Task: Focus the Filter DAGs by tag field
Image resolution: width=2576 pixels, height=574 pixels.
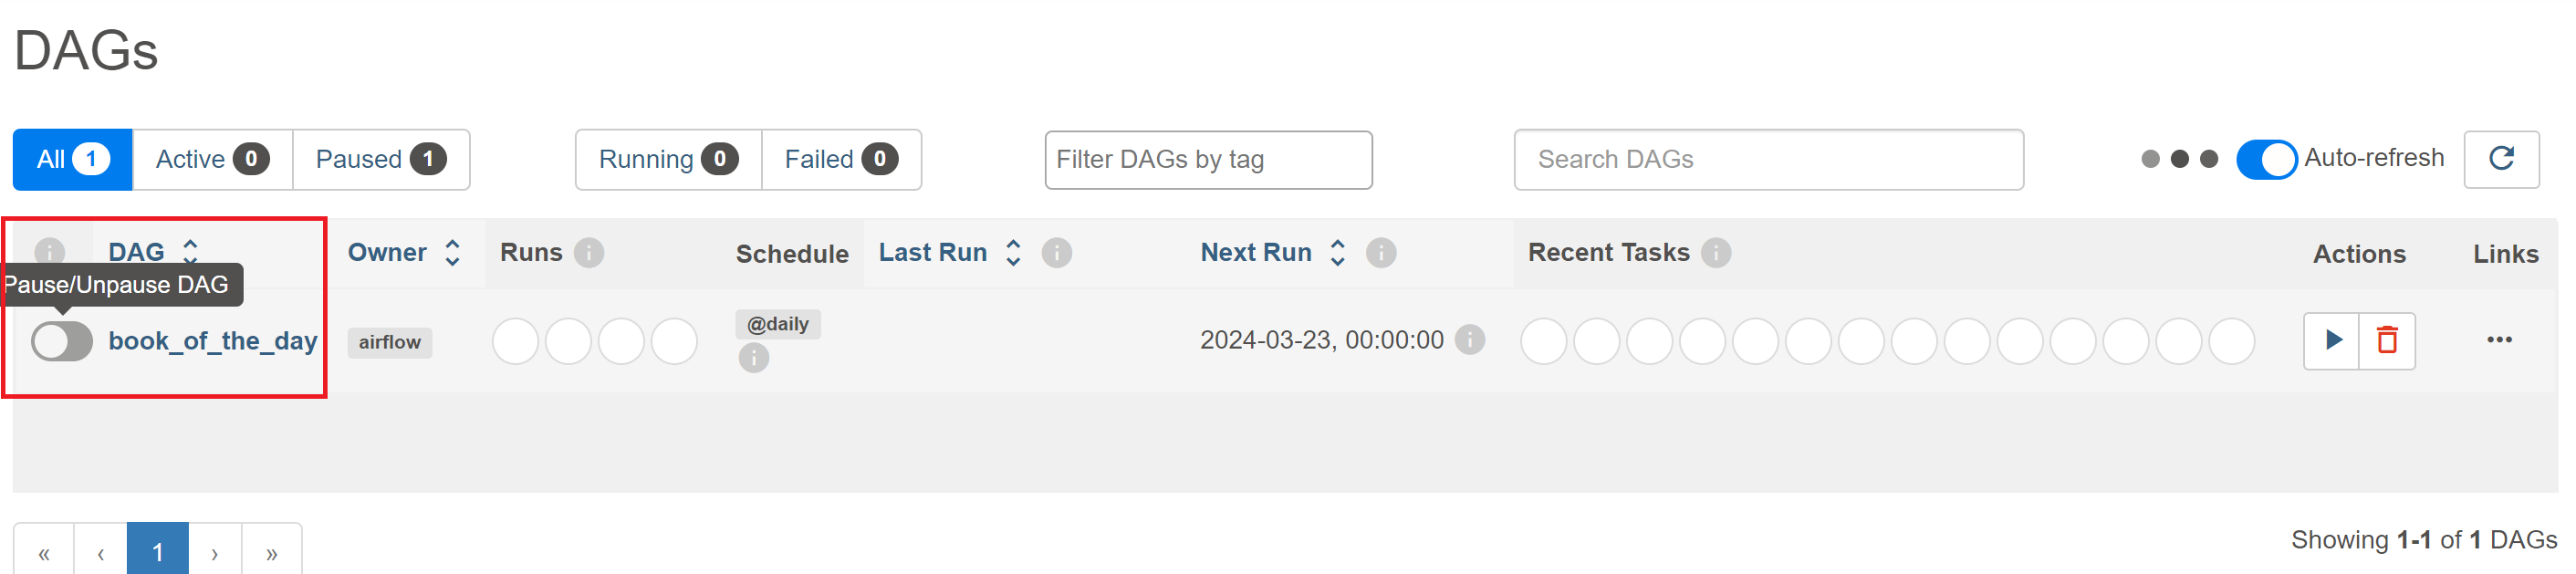Action: [1208, 159]
